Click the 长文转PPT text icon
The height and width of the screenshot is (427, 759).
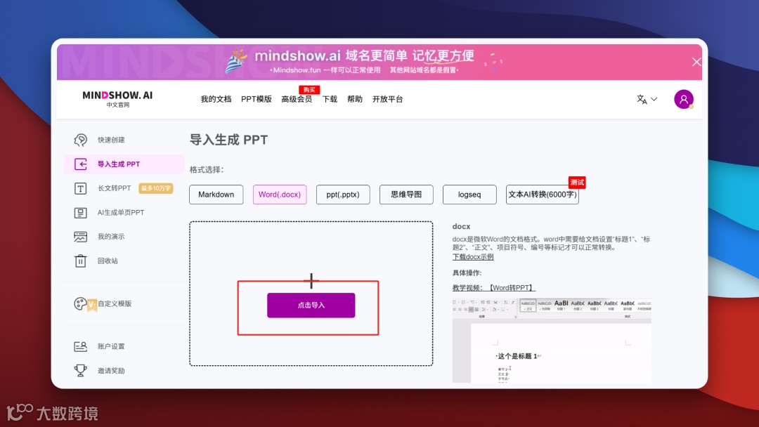coord(80,188)
